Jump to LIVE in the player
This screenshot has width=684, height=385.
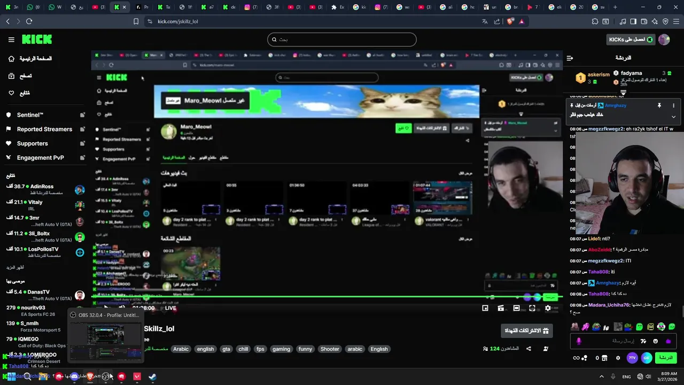click(170, 308)
